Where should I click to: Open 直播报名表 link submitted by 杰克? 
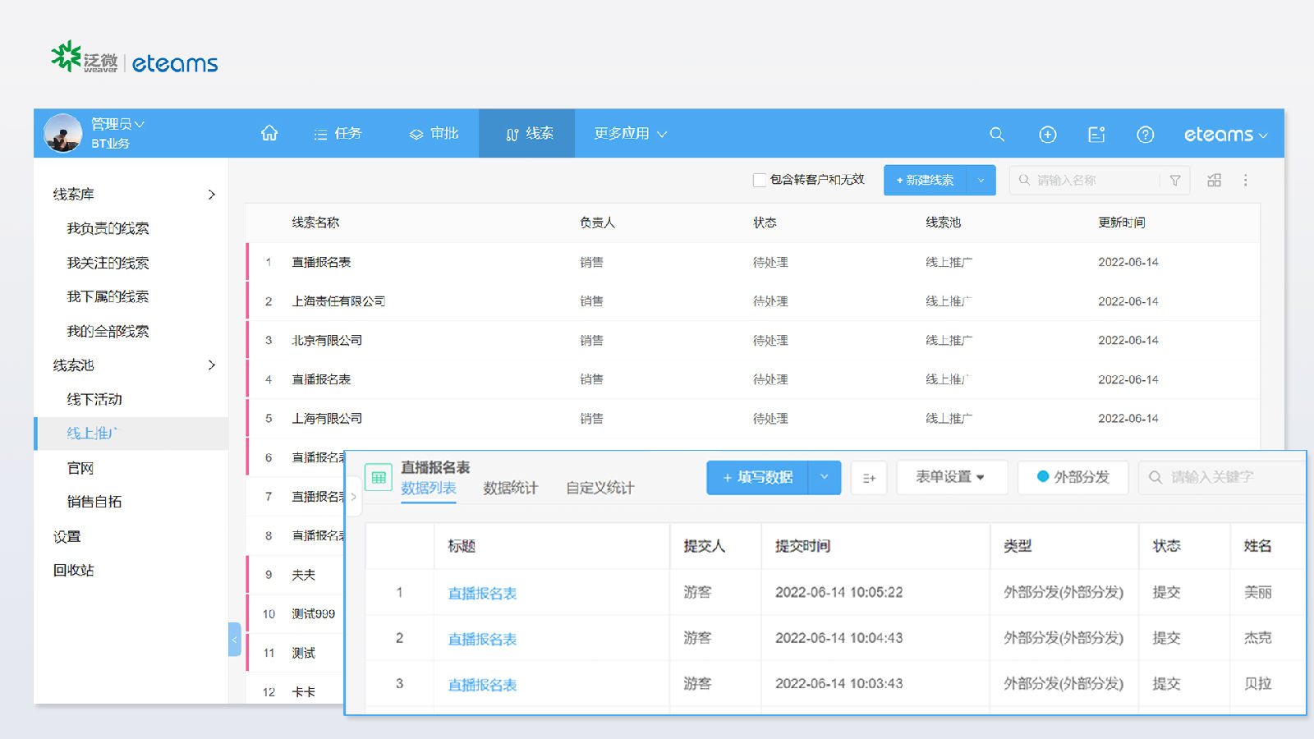click(482, 640)
